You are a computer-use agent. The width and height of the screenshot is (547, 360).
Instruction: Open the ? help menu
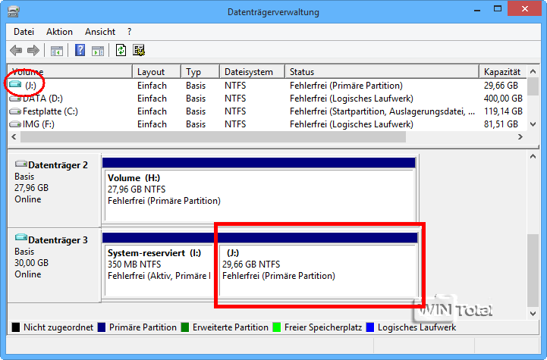130,32
